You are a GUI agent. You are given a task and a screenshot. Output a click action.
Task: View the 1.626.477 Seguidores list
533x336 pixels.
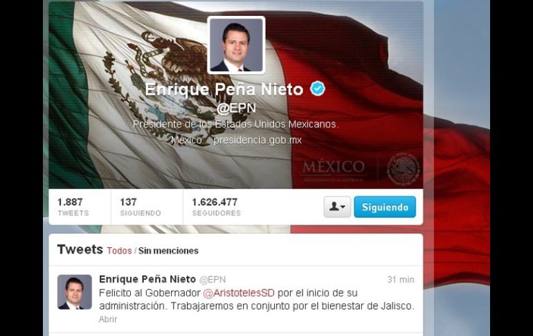[x=216, y=206]
